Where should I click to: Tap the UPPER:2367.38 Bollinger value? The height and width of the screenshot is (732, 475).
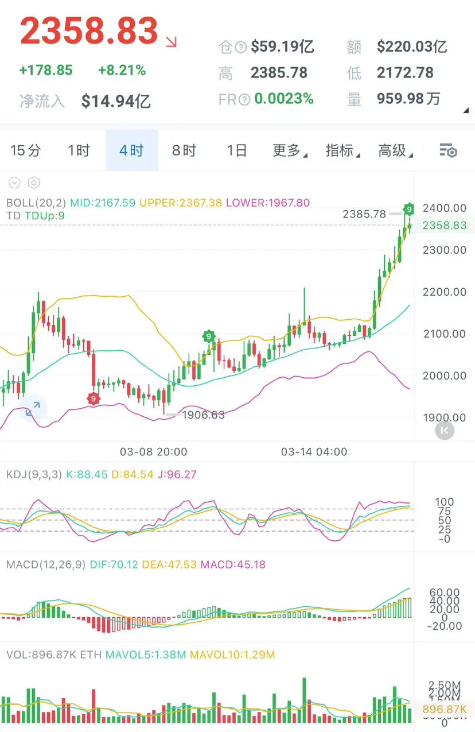tap(181, 203)
